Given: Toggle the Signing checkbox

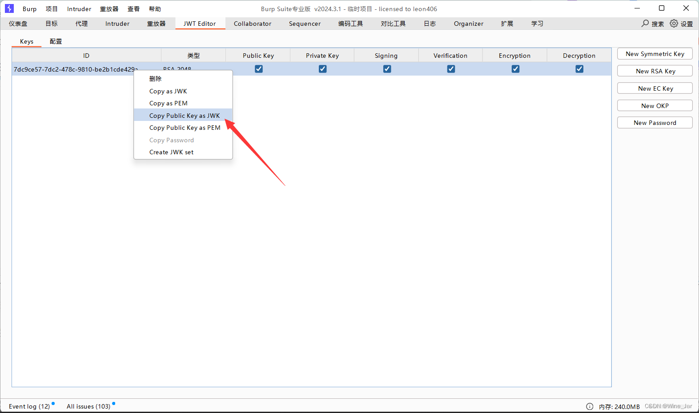Looking at the screenshot, I should click(x=387, y=69).
